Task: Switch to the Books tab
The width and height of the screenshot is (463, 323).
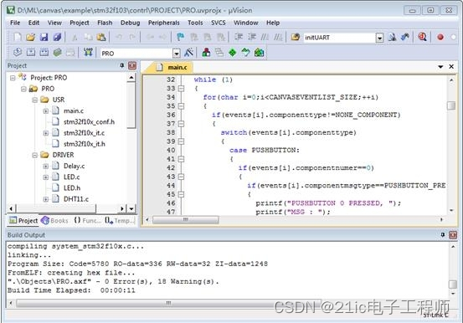Action: [54, 220]
